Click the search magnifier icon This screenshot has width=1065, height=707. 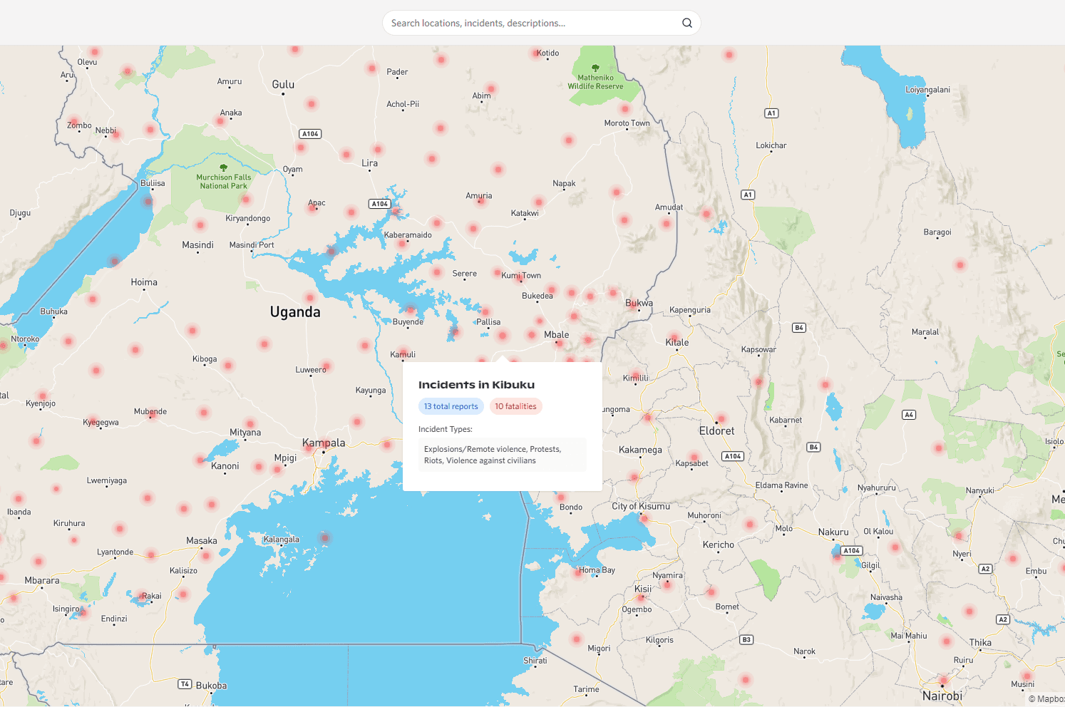687,23
